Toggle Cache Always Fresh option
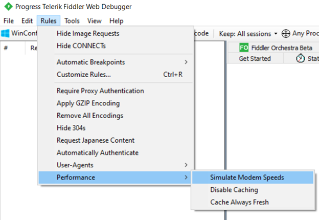Screen dimensions: 319x220 coord(253,202)
